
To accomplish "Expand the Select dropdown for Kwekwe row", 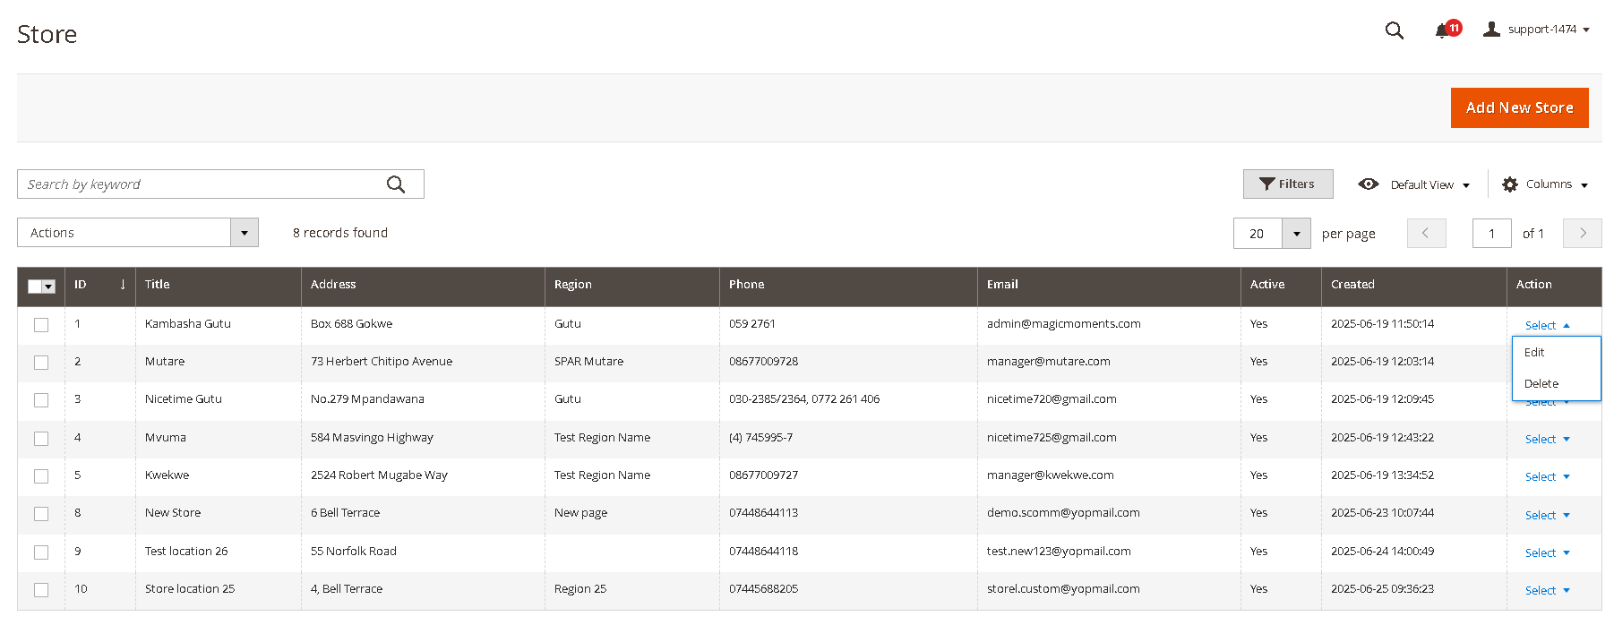I will click(1547, 477).
